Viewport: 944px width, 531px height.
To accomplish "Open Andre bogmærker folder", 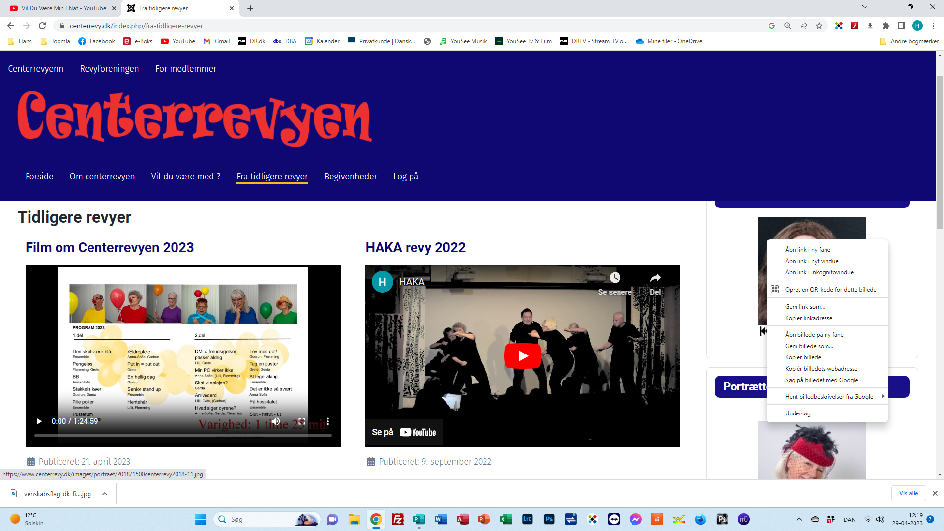I will [909, 41].
